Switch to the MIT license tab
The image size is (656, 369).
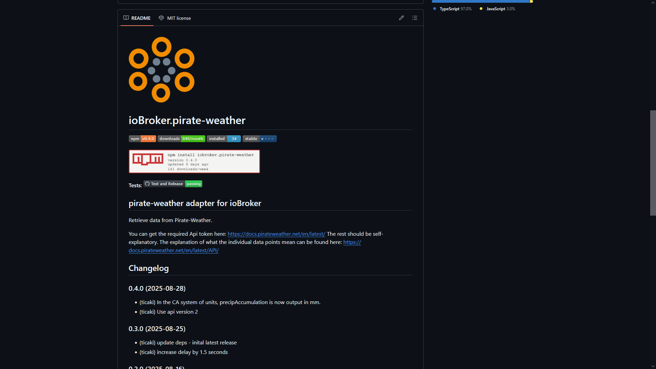click(x=175, y=18)
